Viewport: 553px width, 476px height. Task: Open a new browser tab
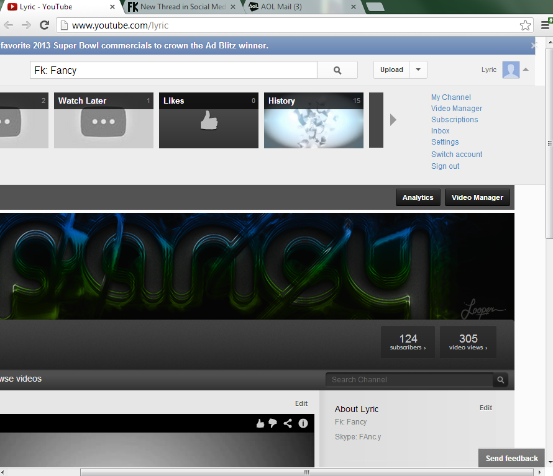[x=375, y=7]
